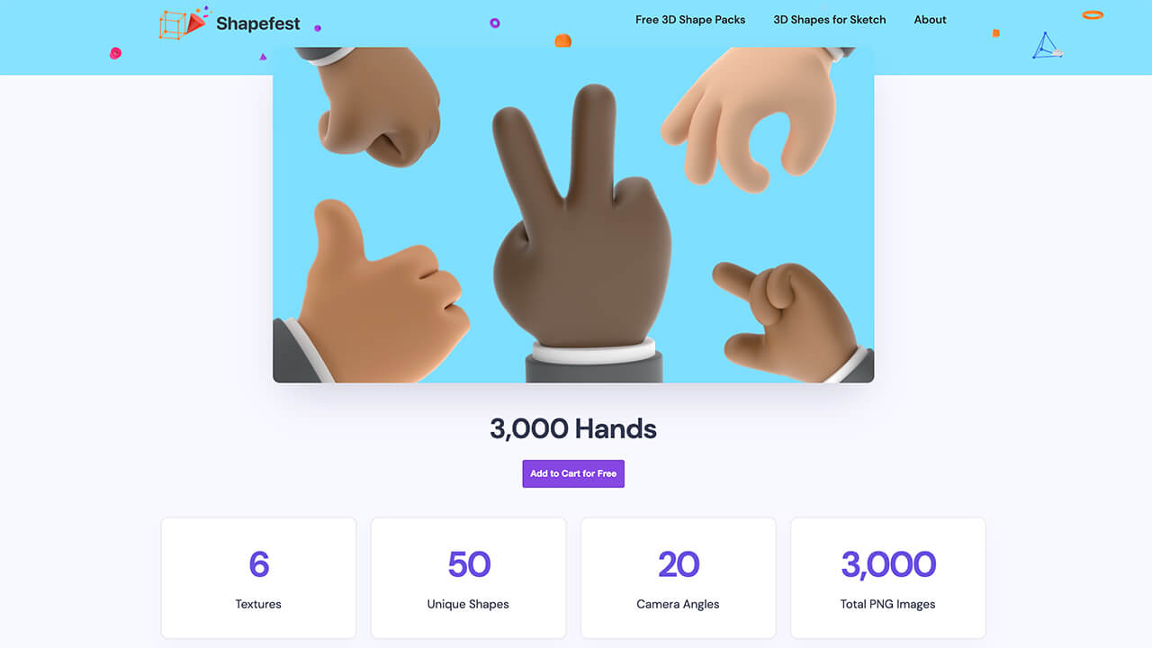Select the 20 Camera Angles card
This screenshot has width=1152, height=648.
[x=678, y=578]
